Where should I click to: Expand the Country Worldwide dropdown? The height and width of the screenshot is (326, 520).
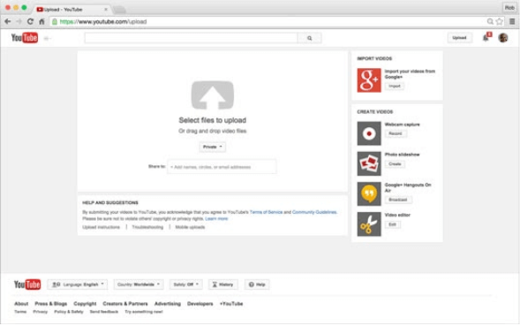coord(139,284)
